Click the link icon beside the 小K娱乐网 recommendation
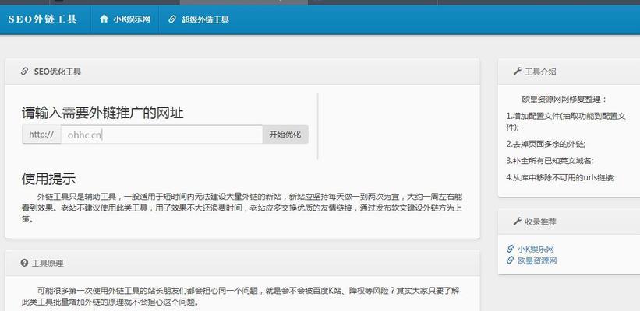The width and height of the screenshot is (640, 311). pos(510,249)
